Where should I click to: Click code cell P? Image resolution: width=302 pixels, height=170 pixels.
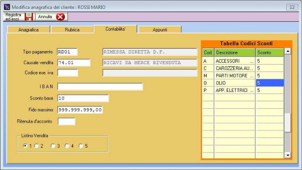pyautogui.click(x=208, y=90)
